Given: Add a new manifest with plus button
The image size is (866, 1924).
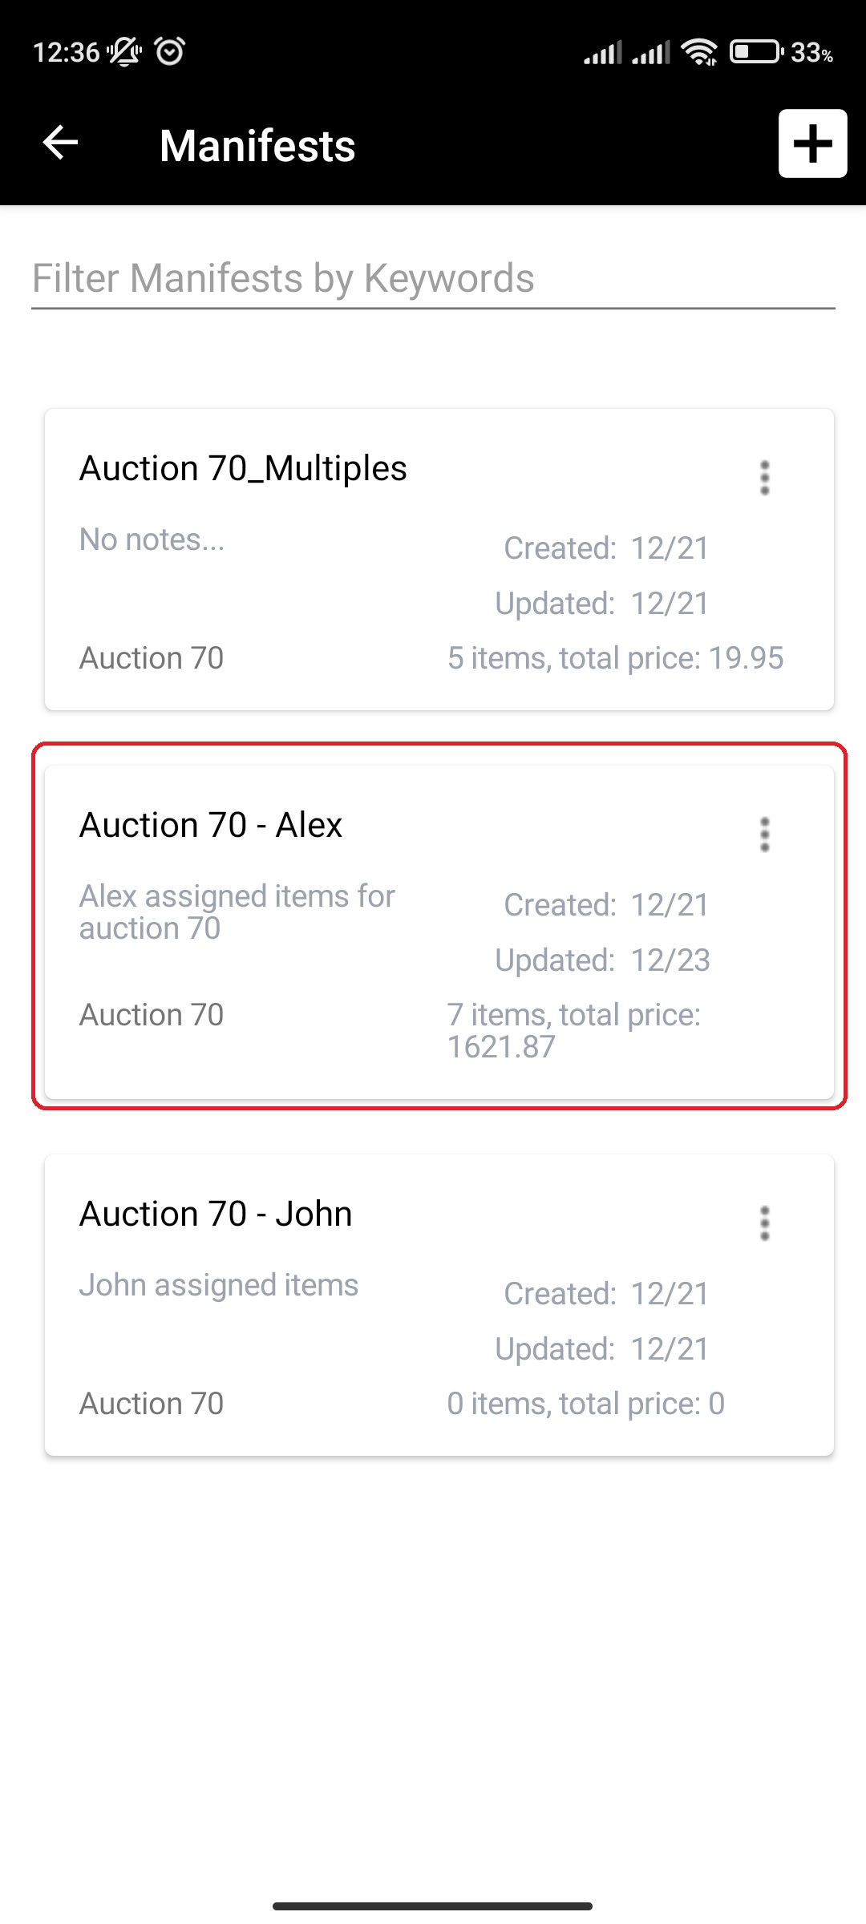Looking at the screenshot, I should click(812, 143).
